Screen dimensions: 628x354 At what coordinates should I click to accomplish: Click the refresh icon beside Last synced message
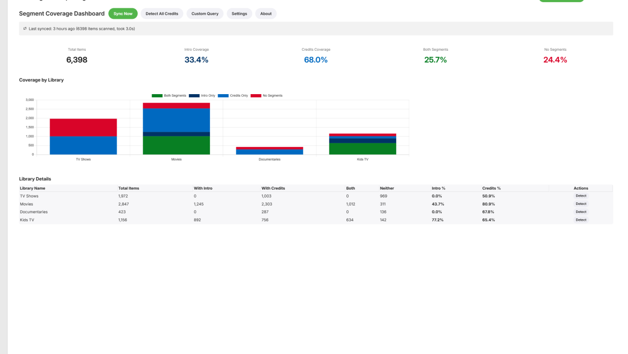[x=25, y=29]
